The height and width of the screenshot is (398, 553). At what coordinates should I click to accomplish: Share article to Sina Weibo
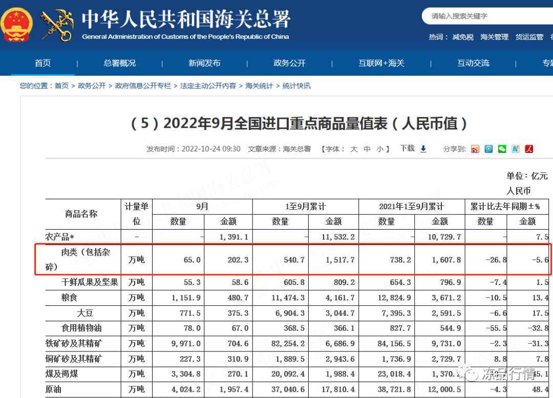click(475, 149)
